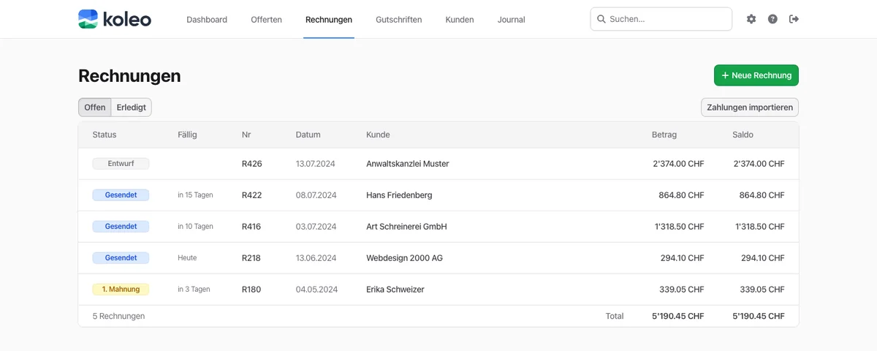Click the Saldo column header
This screenshot has height=351, width=877.
click(743, 135)
